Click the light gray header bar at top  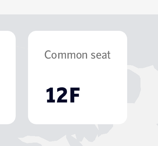(x=79, y=7)
